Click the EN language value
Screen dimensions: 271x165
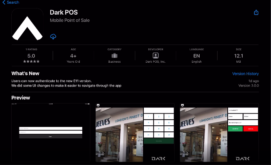tap(196, 56)
